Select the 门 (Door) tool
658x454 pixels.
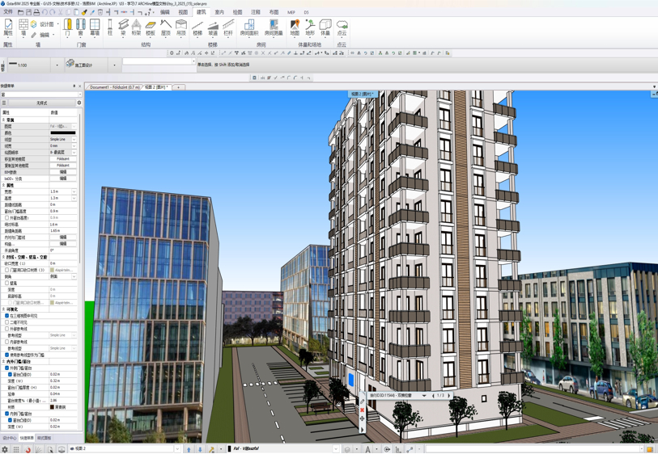[x=67, y=27]
